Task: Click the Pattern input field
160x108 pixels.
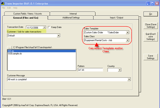Action: click(x=90, y=70)
